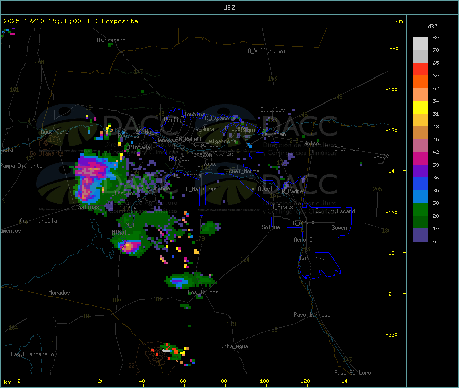The height and width of the screenshot is (388, 459).
Task: Click the Lag.Llancanelo label
Action: coord(32,355)
